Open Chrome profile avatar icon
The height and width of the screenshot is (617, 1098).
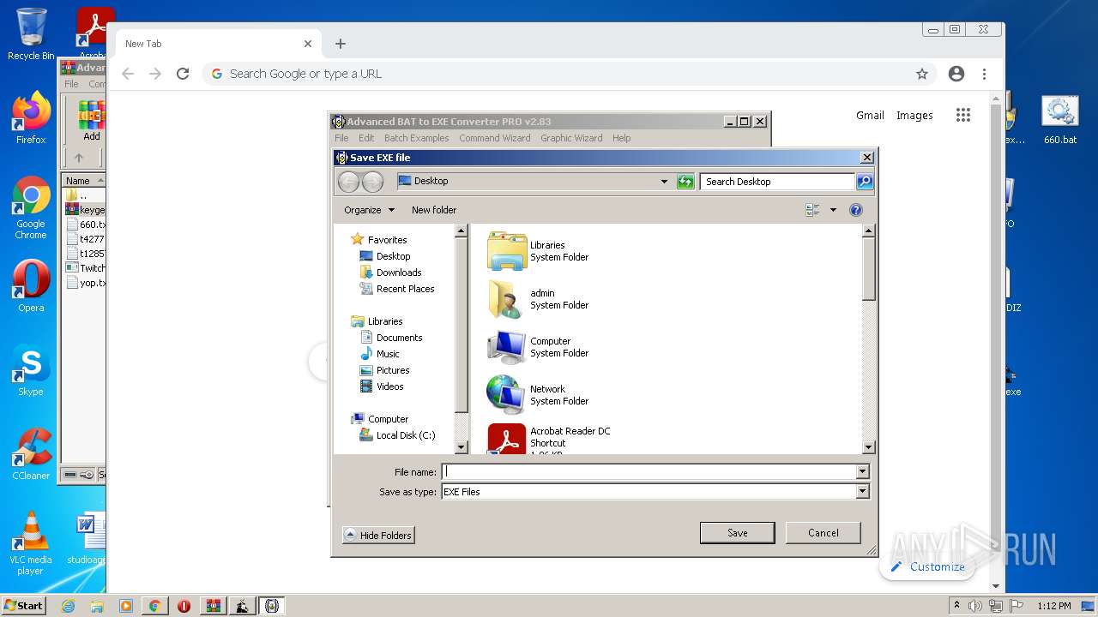point(956,74)
